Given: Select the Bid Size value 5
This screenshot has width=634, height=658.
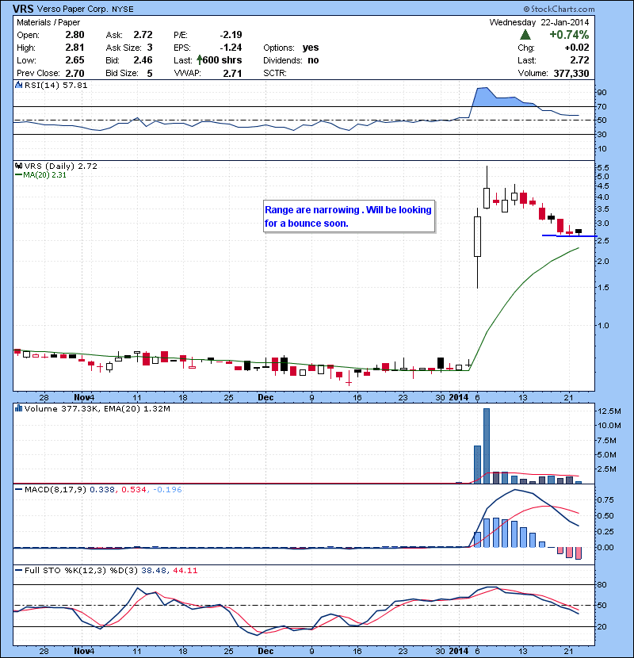Looking at the screenshot, I should (150, 74).
